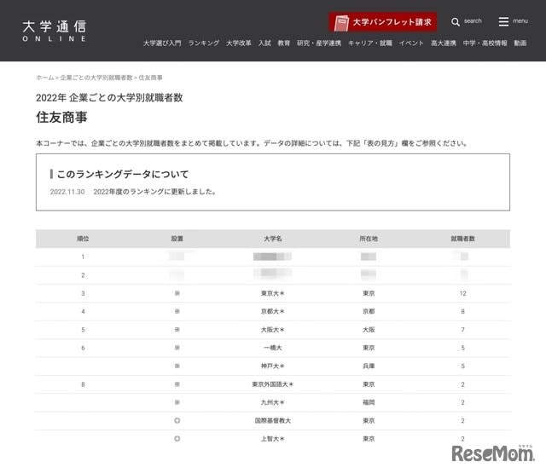Click the 住友商事 page heading
This screenshot has width=546, height=473.
tap(61, 118)
